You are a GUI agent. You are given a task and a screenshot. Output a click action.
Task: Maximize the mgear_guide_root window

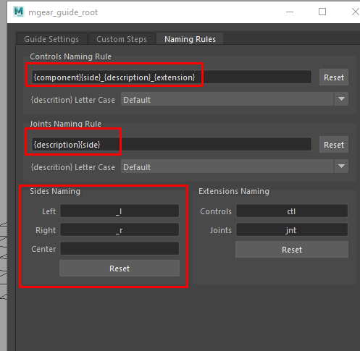tap(322, 12)
